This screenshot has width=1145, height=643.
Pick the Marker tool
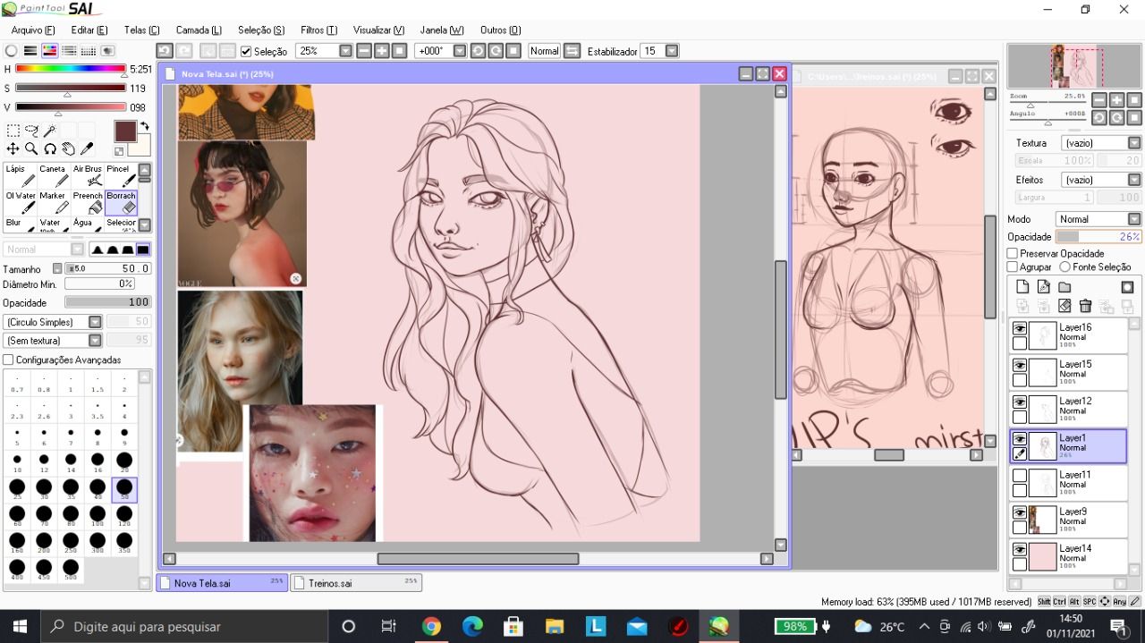pos(53,203)
